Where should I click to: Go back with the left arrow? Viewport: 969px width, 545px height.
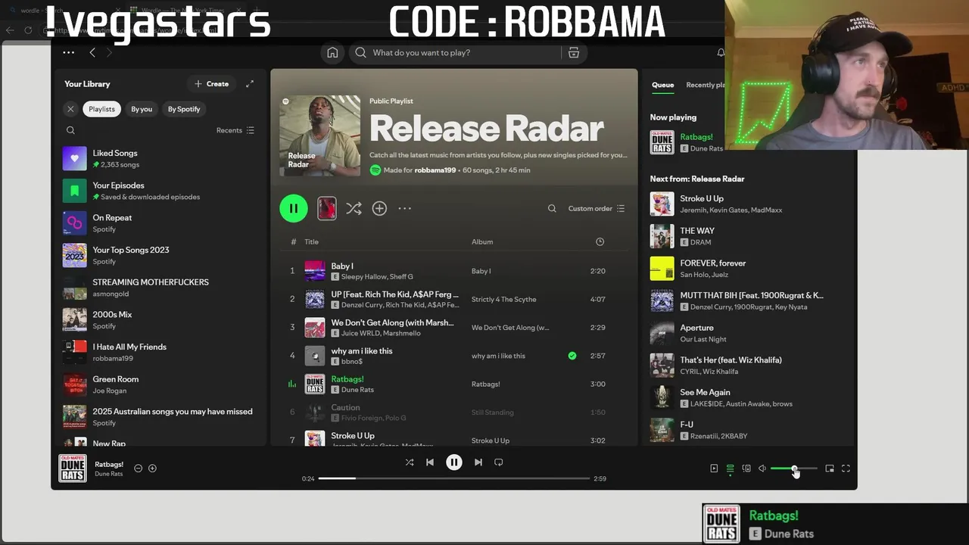(92, 52)
